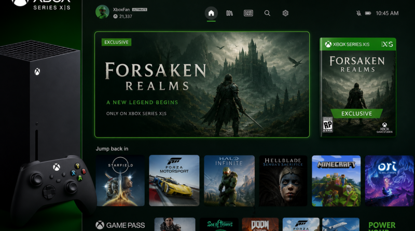This screenshot has width=415, height=231.
Task: Check the controller battery icon
Action: tap(368, 13)
